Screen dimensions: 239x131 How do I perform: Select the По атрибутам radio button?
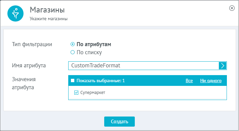click(x=73, y=44)
